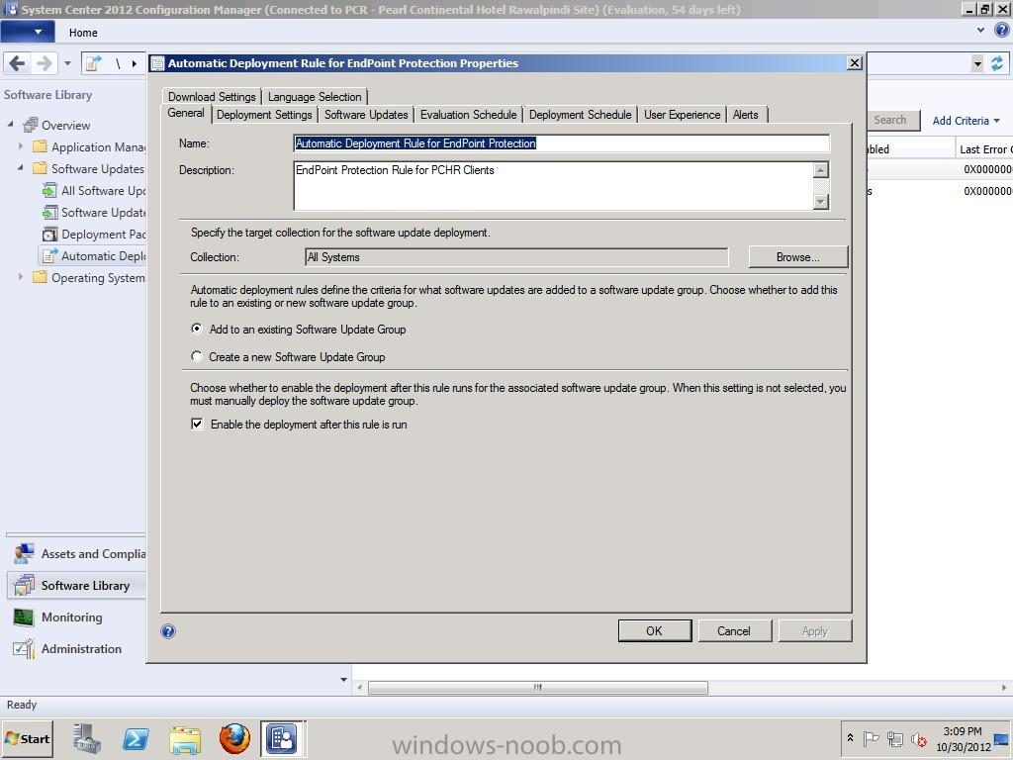Launch Windows PowerShell from the taskbar

136,738
